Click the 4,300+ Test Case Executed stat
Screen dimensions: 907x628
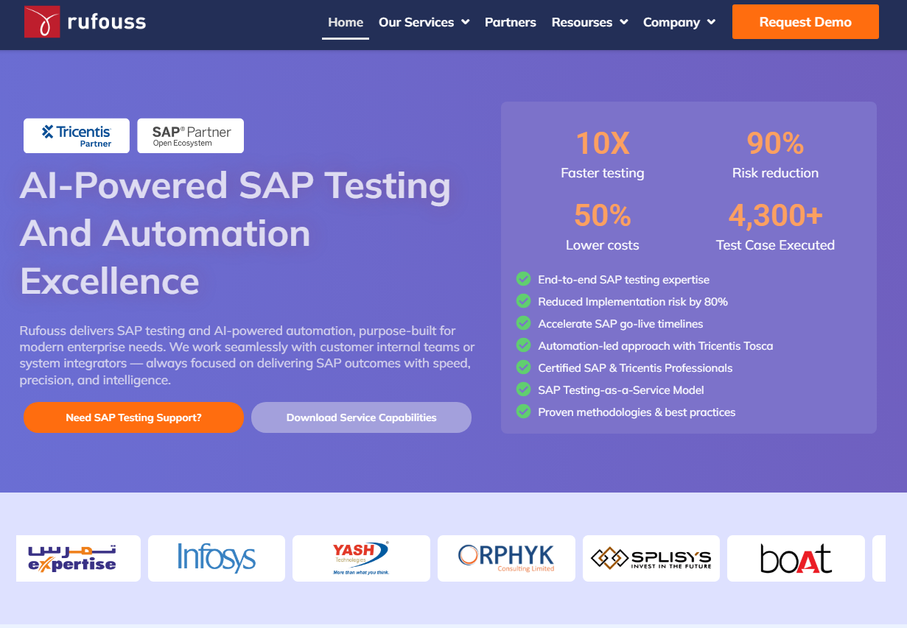[775, 228]
